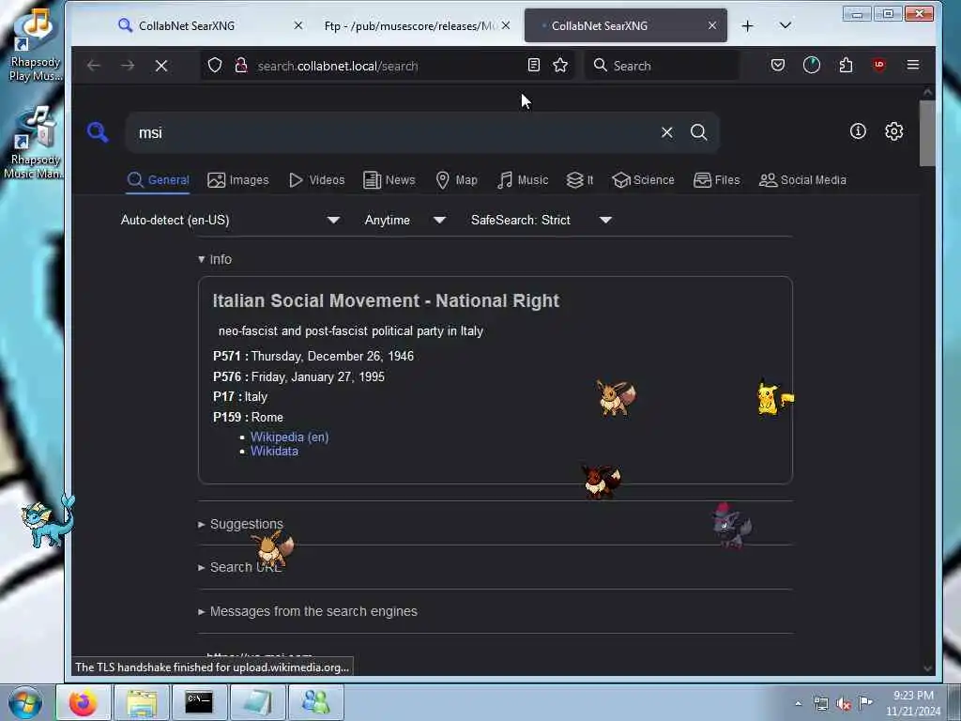
Task: Switch to the General search category
Action: 158,180
